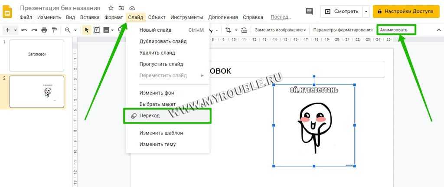
Task: Select Дублировать слайд menu entry
Action: (x=163, y=41)
